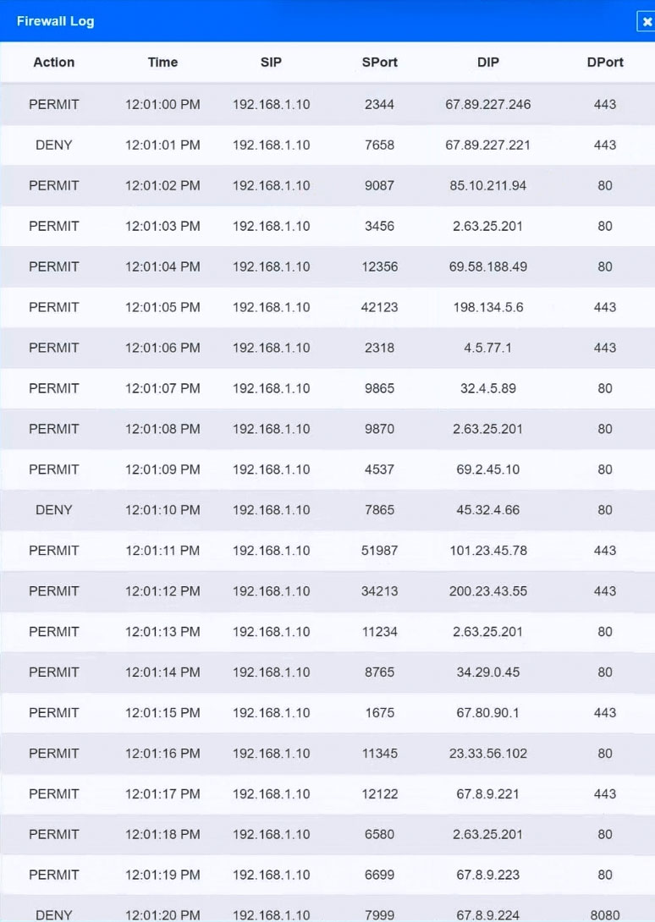Select the row with DIP 198.134.5.6
Viewport: 655px width, 922px height.
point(327,307)
